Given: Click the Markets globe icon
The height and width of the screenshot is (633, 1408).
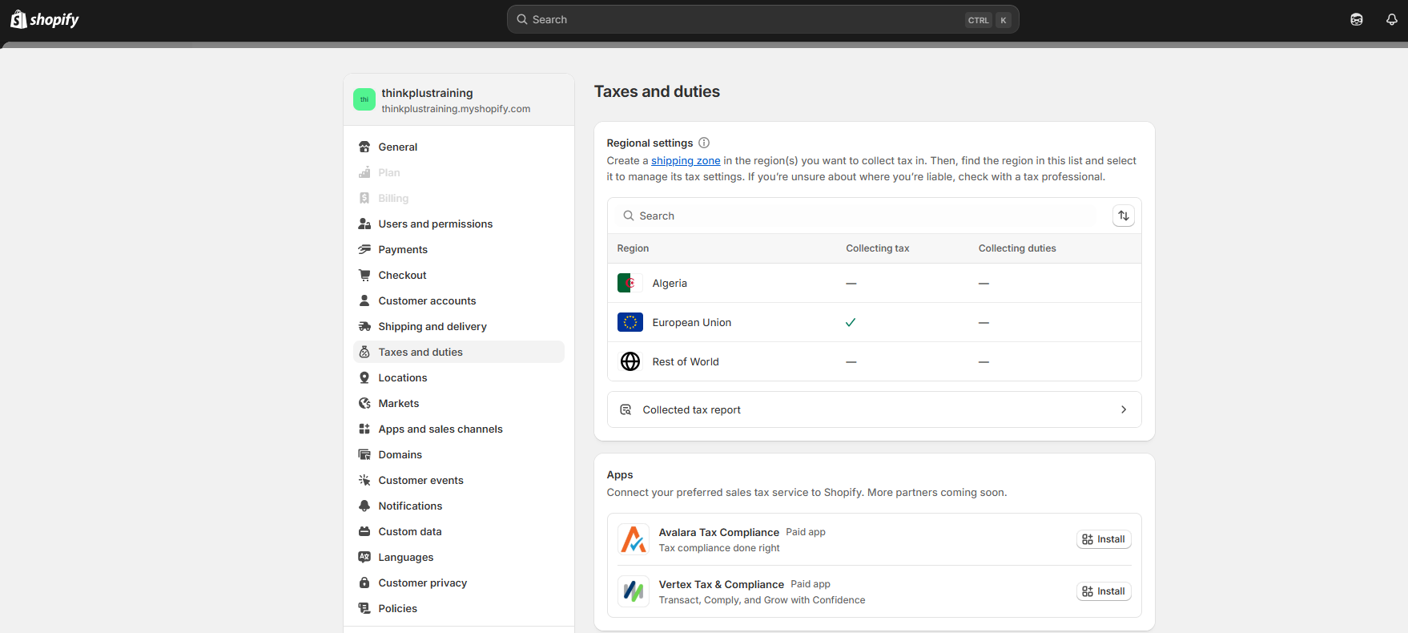Looking at the screenshot, I should click(x=364, y=403).
